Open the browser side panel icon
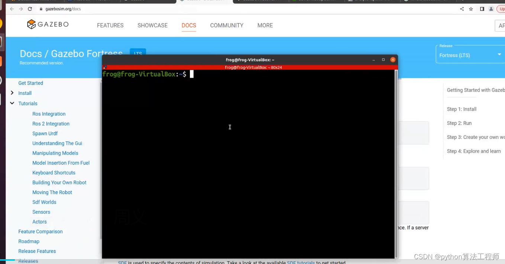This screenshot has width=505, height=264. [482, 9]
